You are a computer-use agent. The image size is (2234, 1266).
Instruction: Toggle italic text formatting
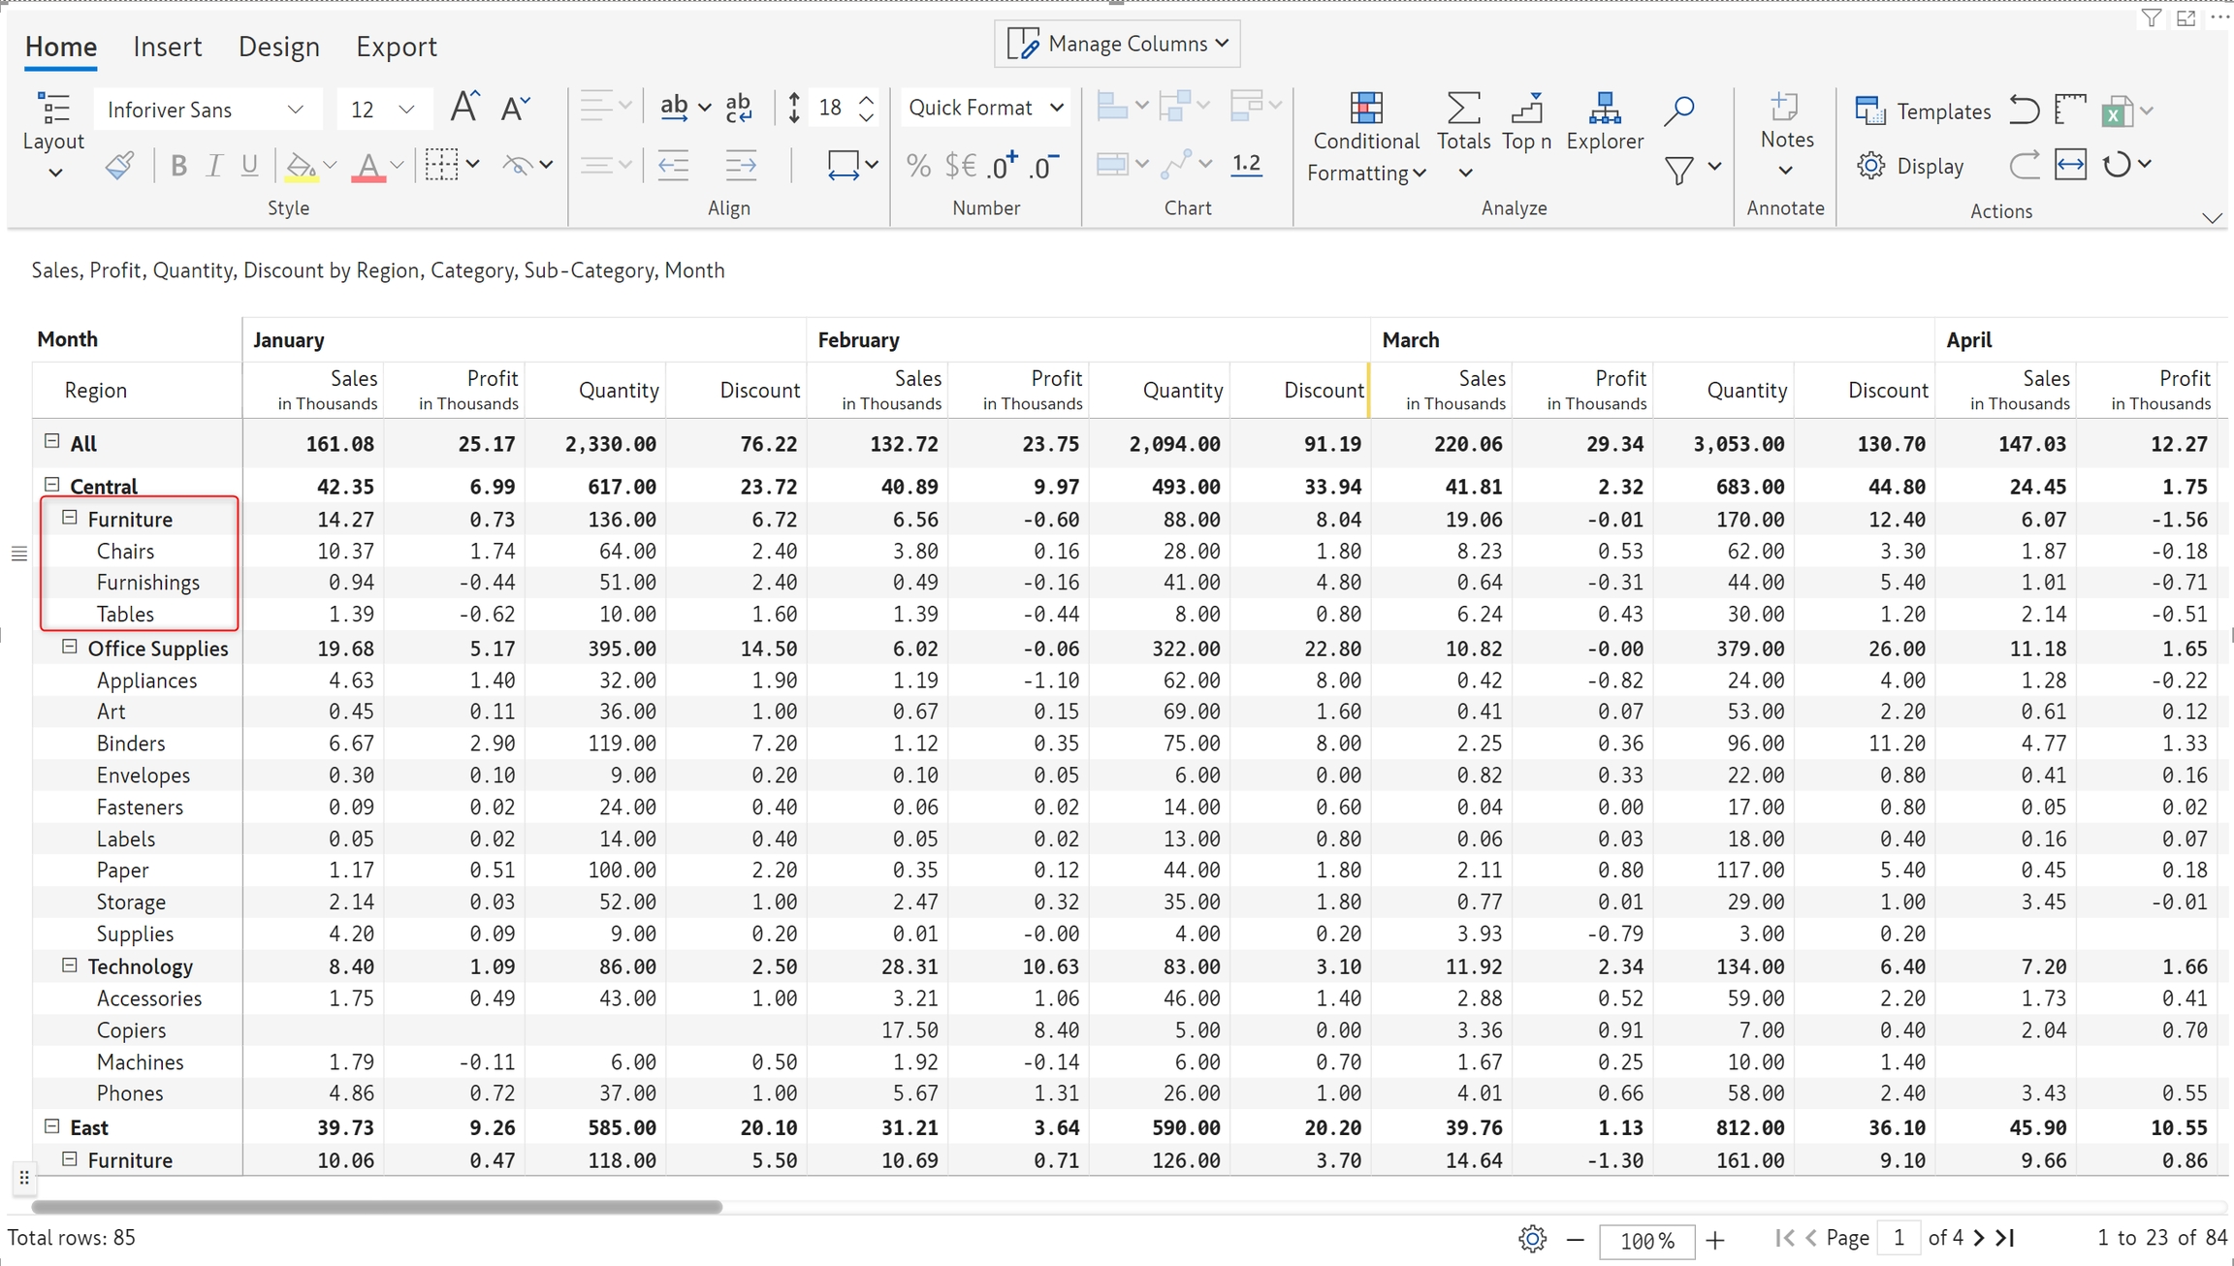[x=214, y=166]
